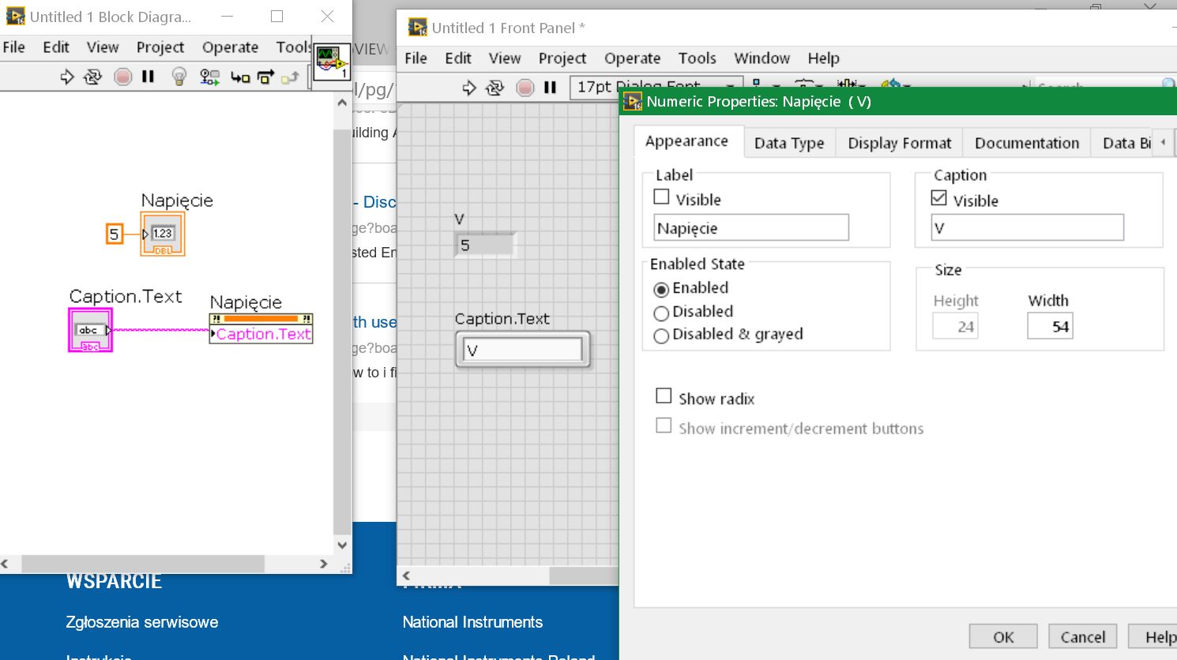Click Caption text field containing V
The height and width of the screenshot is (660, 1177).
[1027, 228]
